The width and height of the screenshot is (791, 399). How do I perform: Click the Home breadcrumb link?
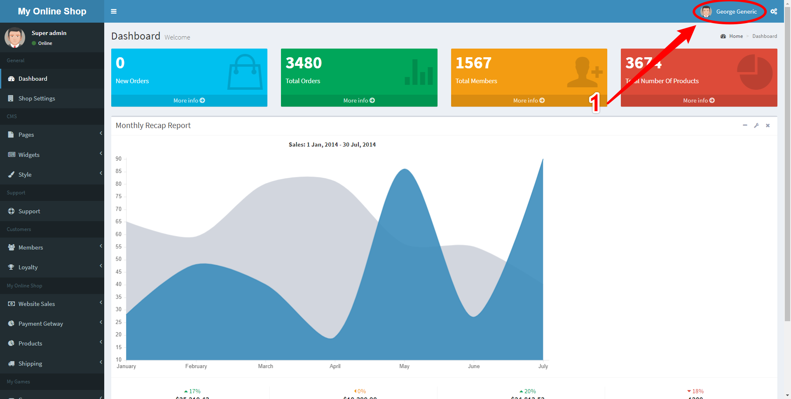pyautogui.click(x=736, y=36)
